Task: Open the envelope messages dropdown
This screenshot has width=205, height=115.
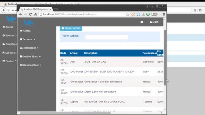Action: (143, 22)
